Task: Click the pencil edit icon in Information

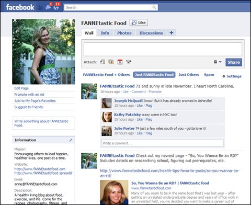Action: click(71, 140)
